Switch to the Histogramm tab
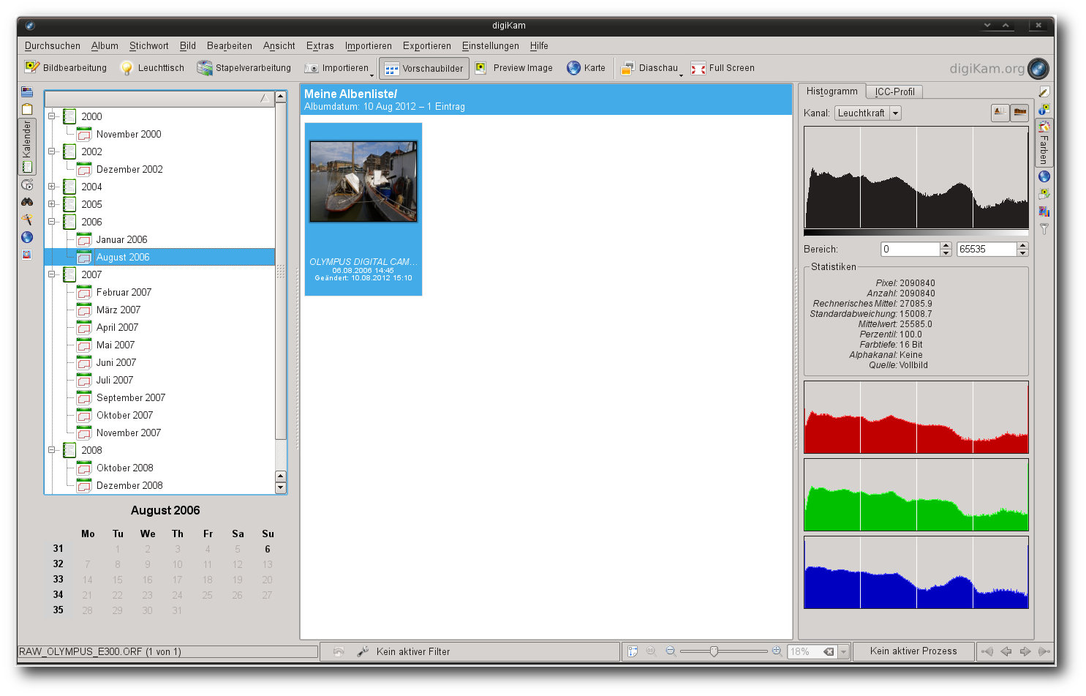This screenshot has height=696, width=1086. point(832,91)
